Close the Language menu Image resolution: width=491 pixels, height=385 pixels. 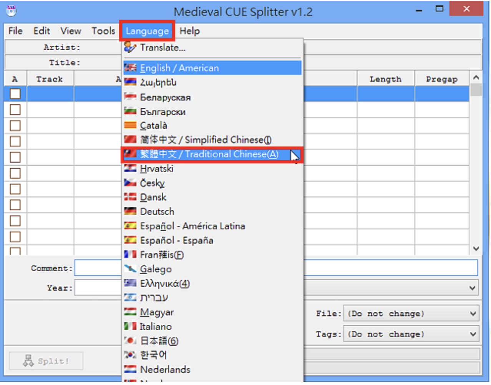pos(147,31)
